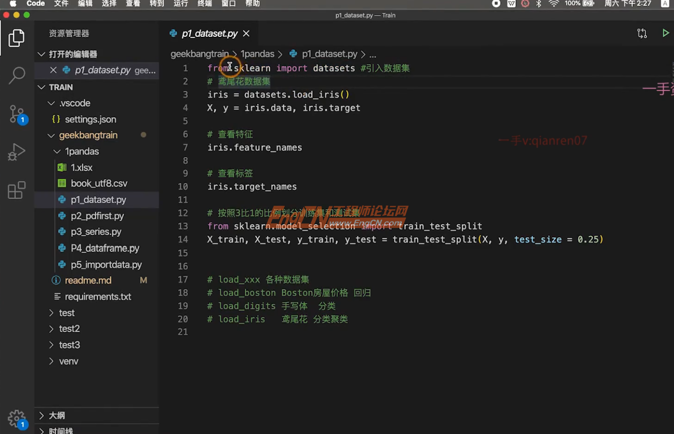Open the Source Control view
Screen dimensions: 674x434
tap(17, 114)
